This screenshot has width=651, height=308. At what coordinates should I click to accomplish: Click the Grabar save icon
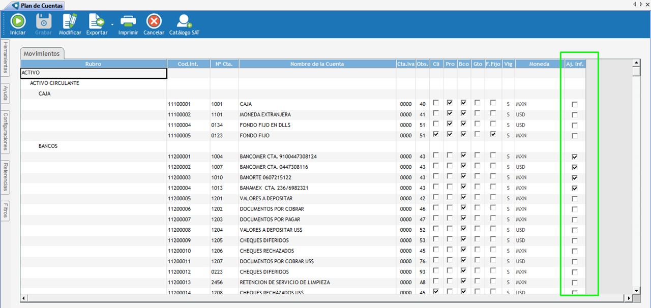(44, 21)
